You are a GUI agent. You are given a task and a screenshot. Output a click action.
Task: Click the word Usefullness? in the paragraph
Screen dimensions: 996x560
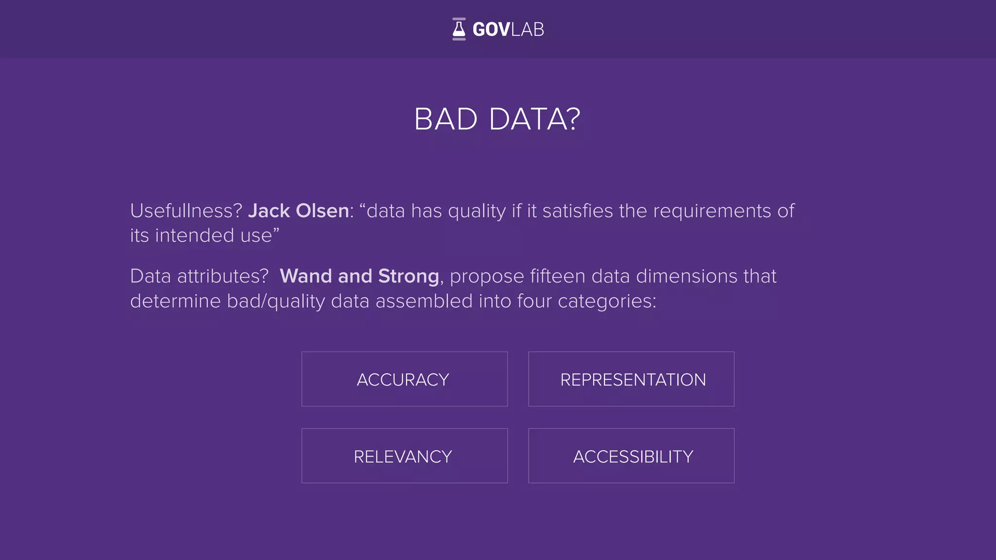(186, 211)
